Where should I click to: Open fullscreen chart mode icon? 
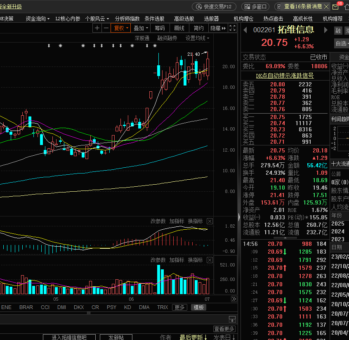(x=232, y=28)
